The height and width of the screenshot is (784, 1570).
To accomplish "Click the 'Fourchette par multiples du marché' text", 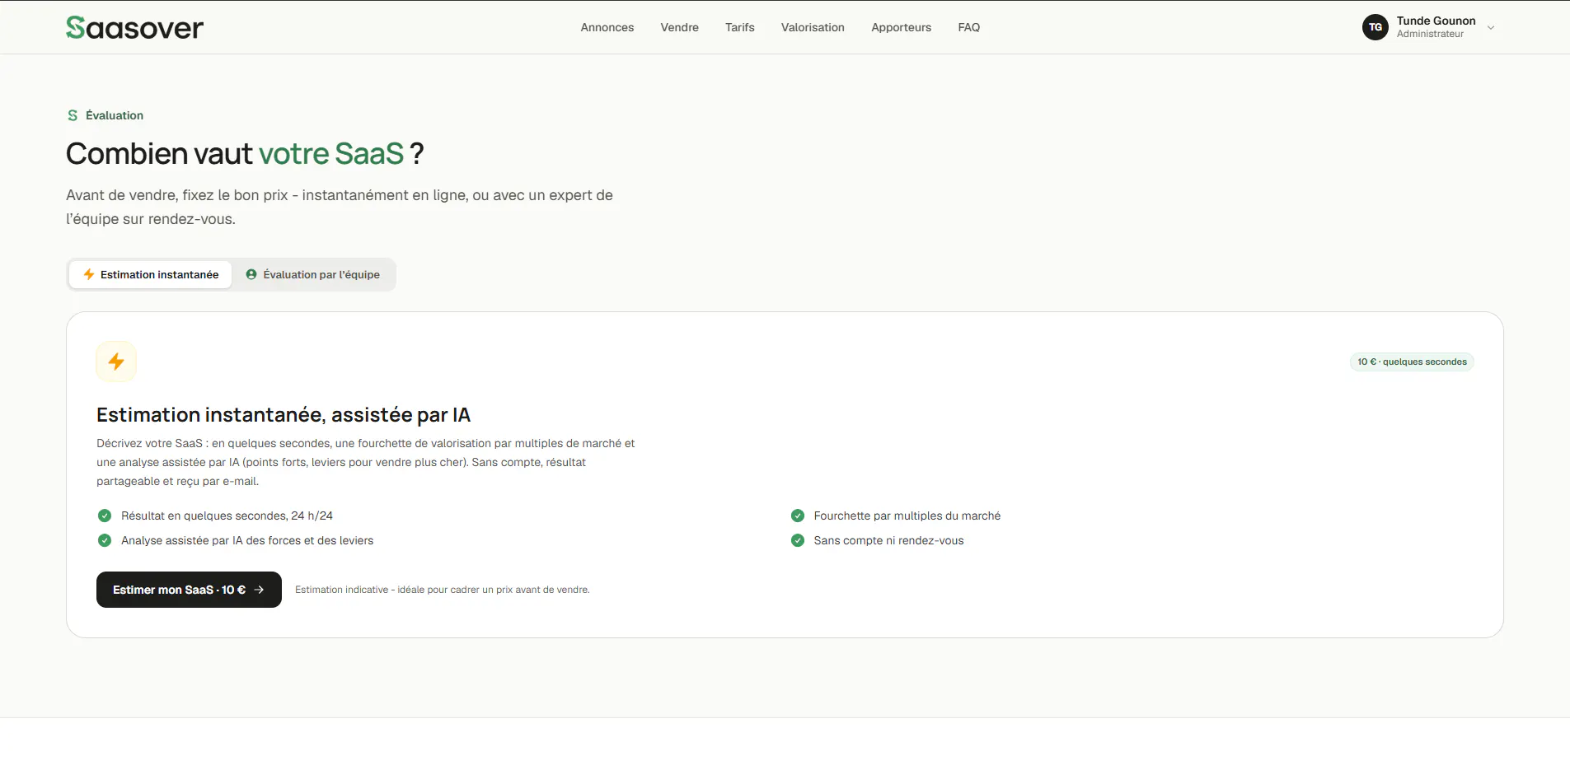I will pos(907,516).
